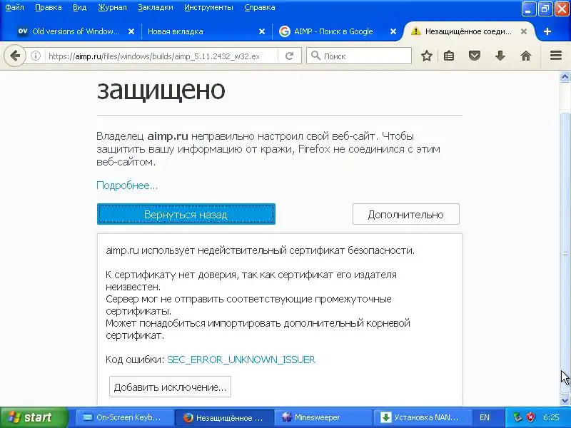The image size is (571, 428).
Task: Bookmark this page with the star icon
Action: tap(426, 56)
